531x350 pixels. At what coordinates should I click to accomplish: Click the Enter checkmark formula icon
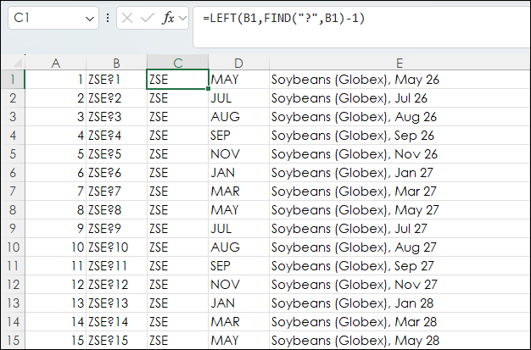point(147,18)
